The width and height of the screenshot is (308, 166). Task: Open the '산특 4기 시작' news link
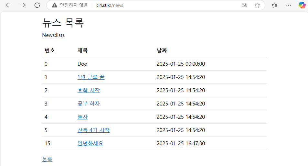93,130
